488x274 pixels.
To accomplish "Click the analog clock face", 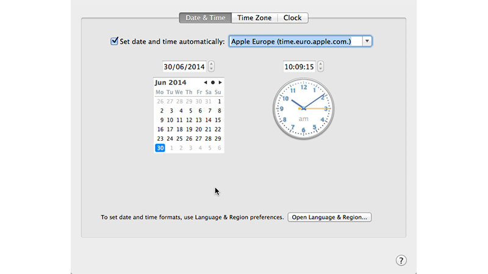I will [x=303, y=108].
